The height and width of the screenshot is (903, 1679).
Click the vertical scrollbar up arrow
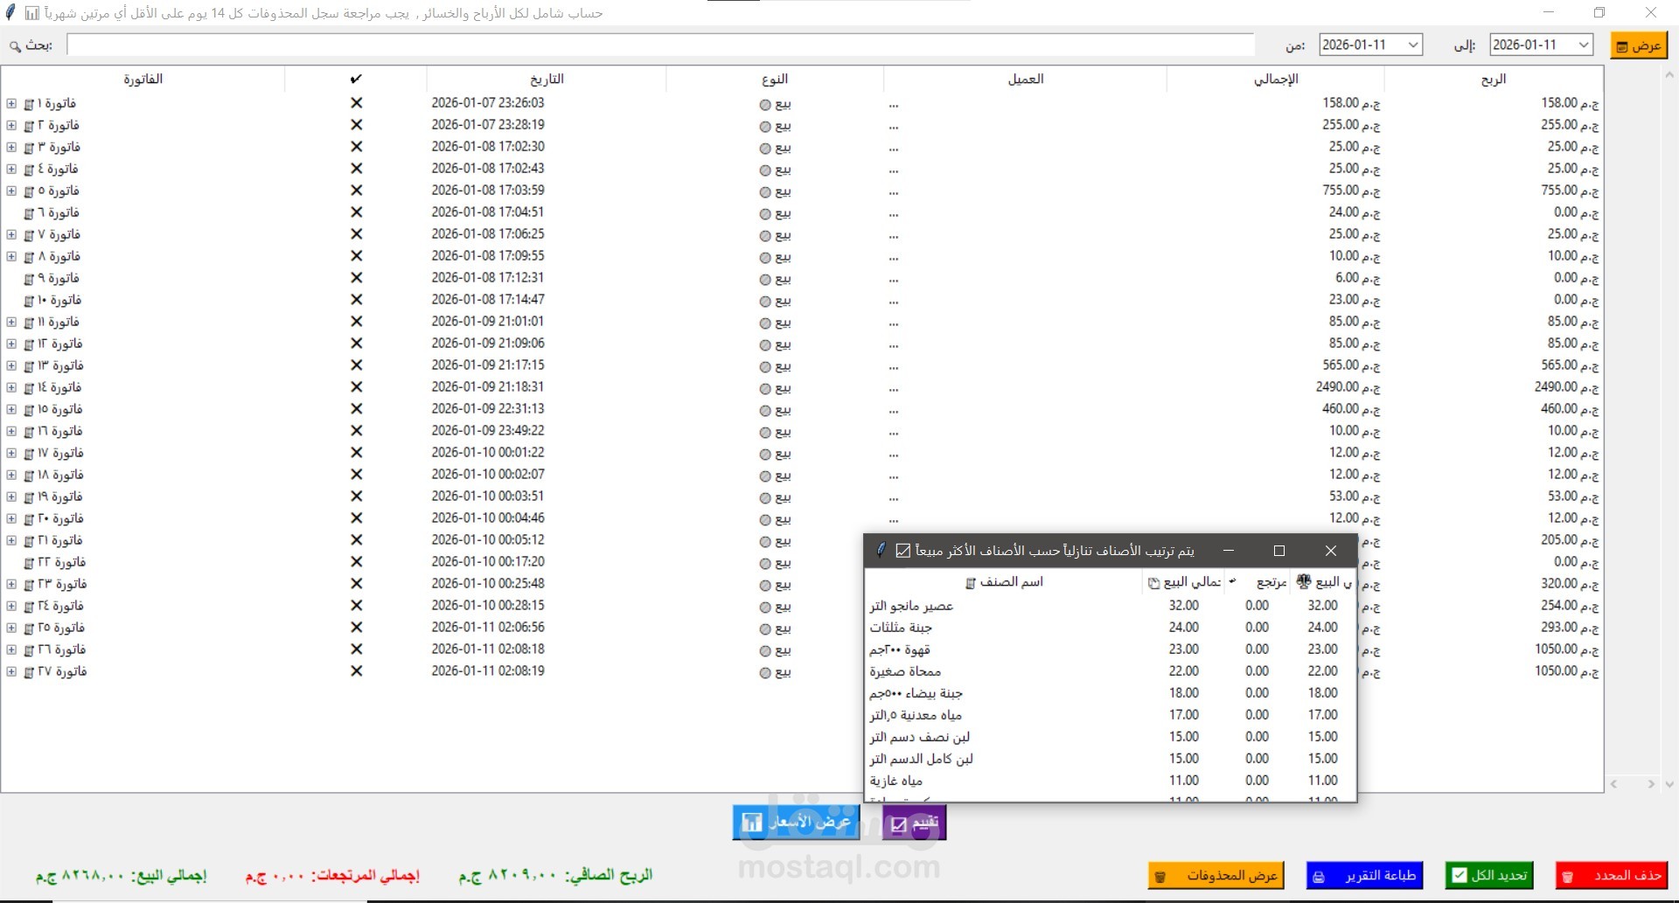[1669, 76]
